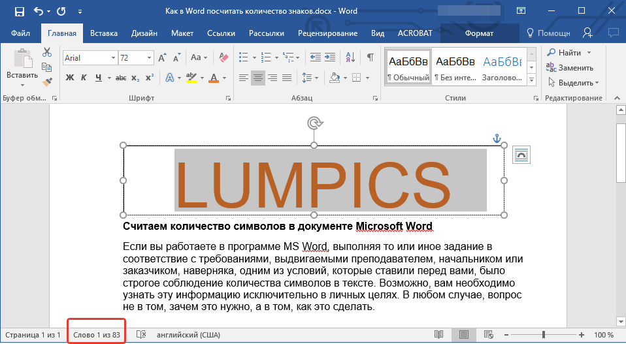Toggle center text alignment
The image size is (626, 344).
click(258, 78)
